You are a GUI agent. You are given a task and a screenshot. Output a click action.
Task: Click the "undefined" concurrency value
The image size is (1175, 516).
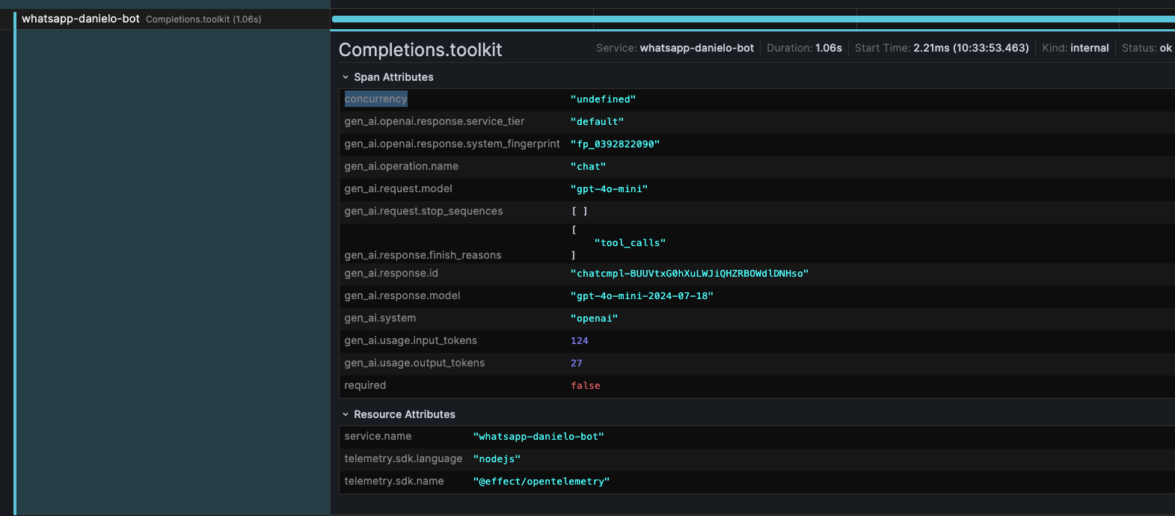click(x=603, y=99)
